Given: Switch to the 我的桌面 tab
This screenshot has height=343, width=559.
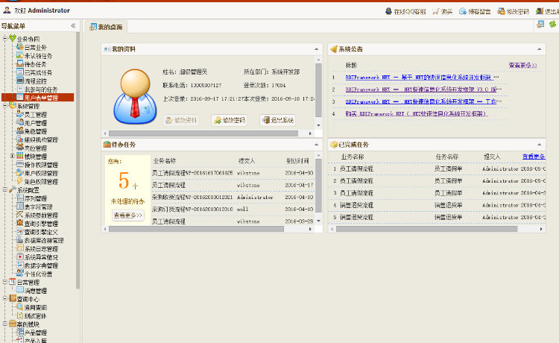Looking at the screenshot, I should pyautogui.click(x=106, y=27).
